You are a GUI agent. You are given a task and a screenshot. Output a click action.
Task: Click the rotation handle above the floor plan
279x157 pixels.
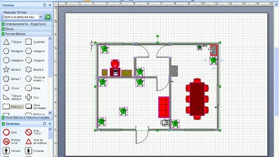[x=157, y=36]
